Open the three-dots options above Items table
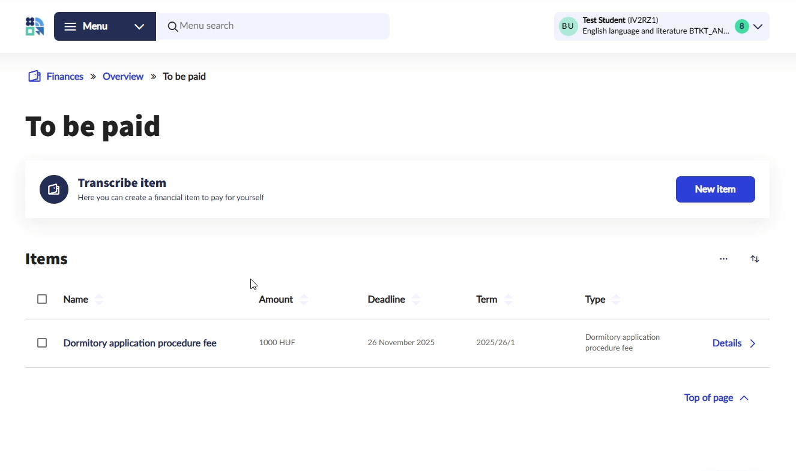 (723, 259)
